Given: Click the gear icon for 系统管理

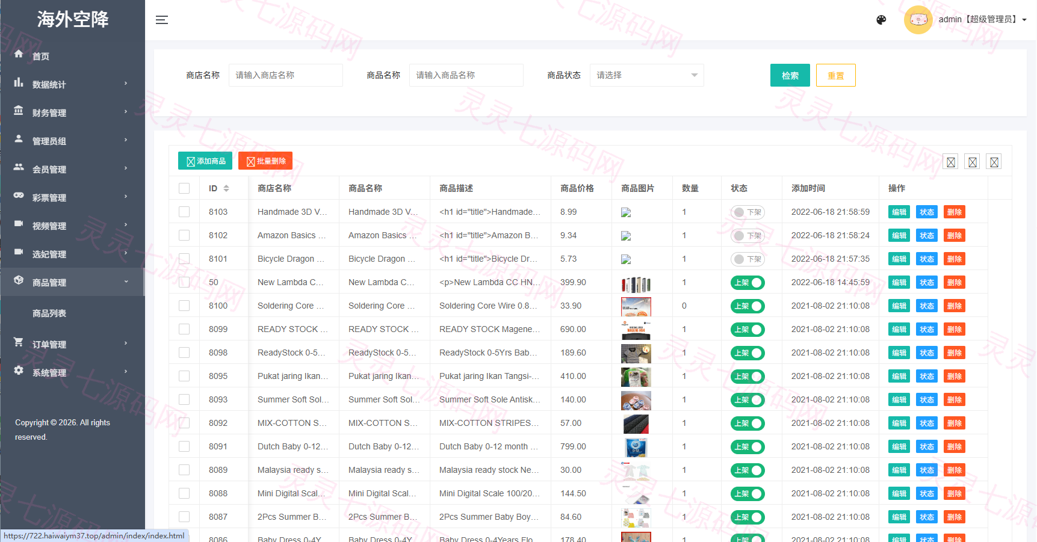Looking at the screenshot, I should [x=19, y=370].
